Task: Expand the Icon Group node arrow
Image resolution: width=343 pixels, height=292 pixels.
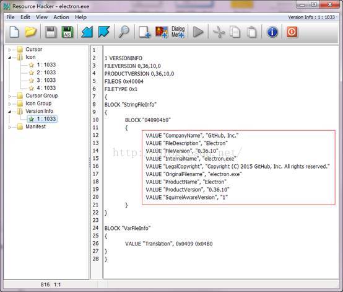Action: (x=9, y=104)
